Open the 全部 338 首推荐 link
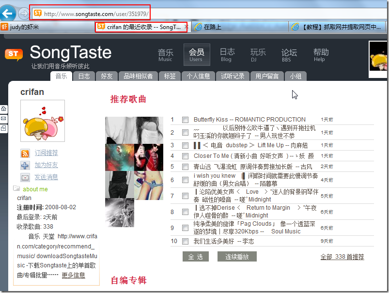 pos(342,257)
